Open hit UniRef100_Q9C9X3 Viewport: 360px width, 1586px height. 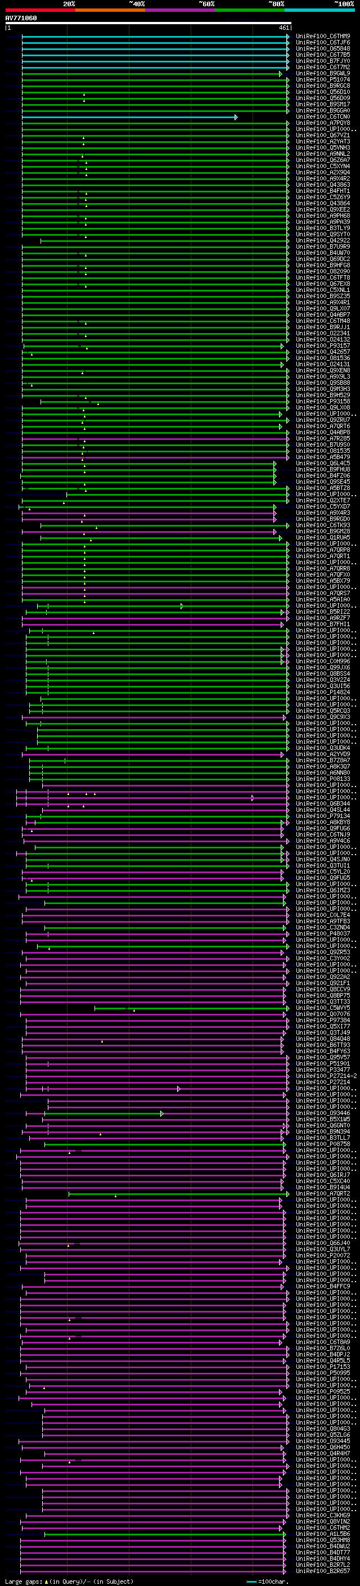coord(323,717)
